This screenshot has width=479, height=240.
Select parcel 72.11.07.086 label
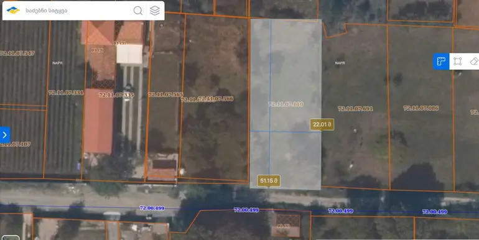point(421,108)
